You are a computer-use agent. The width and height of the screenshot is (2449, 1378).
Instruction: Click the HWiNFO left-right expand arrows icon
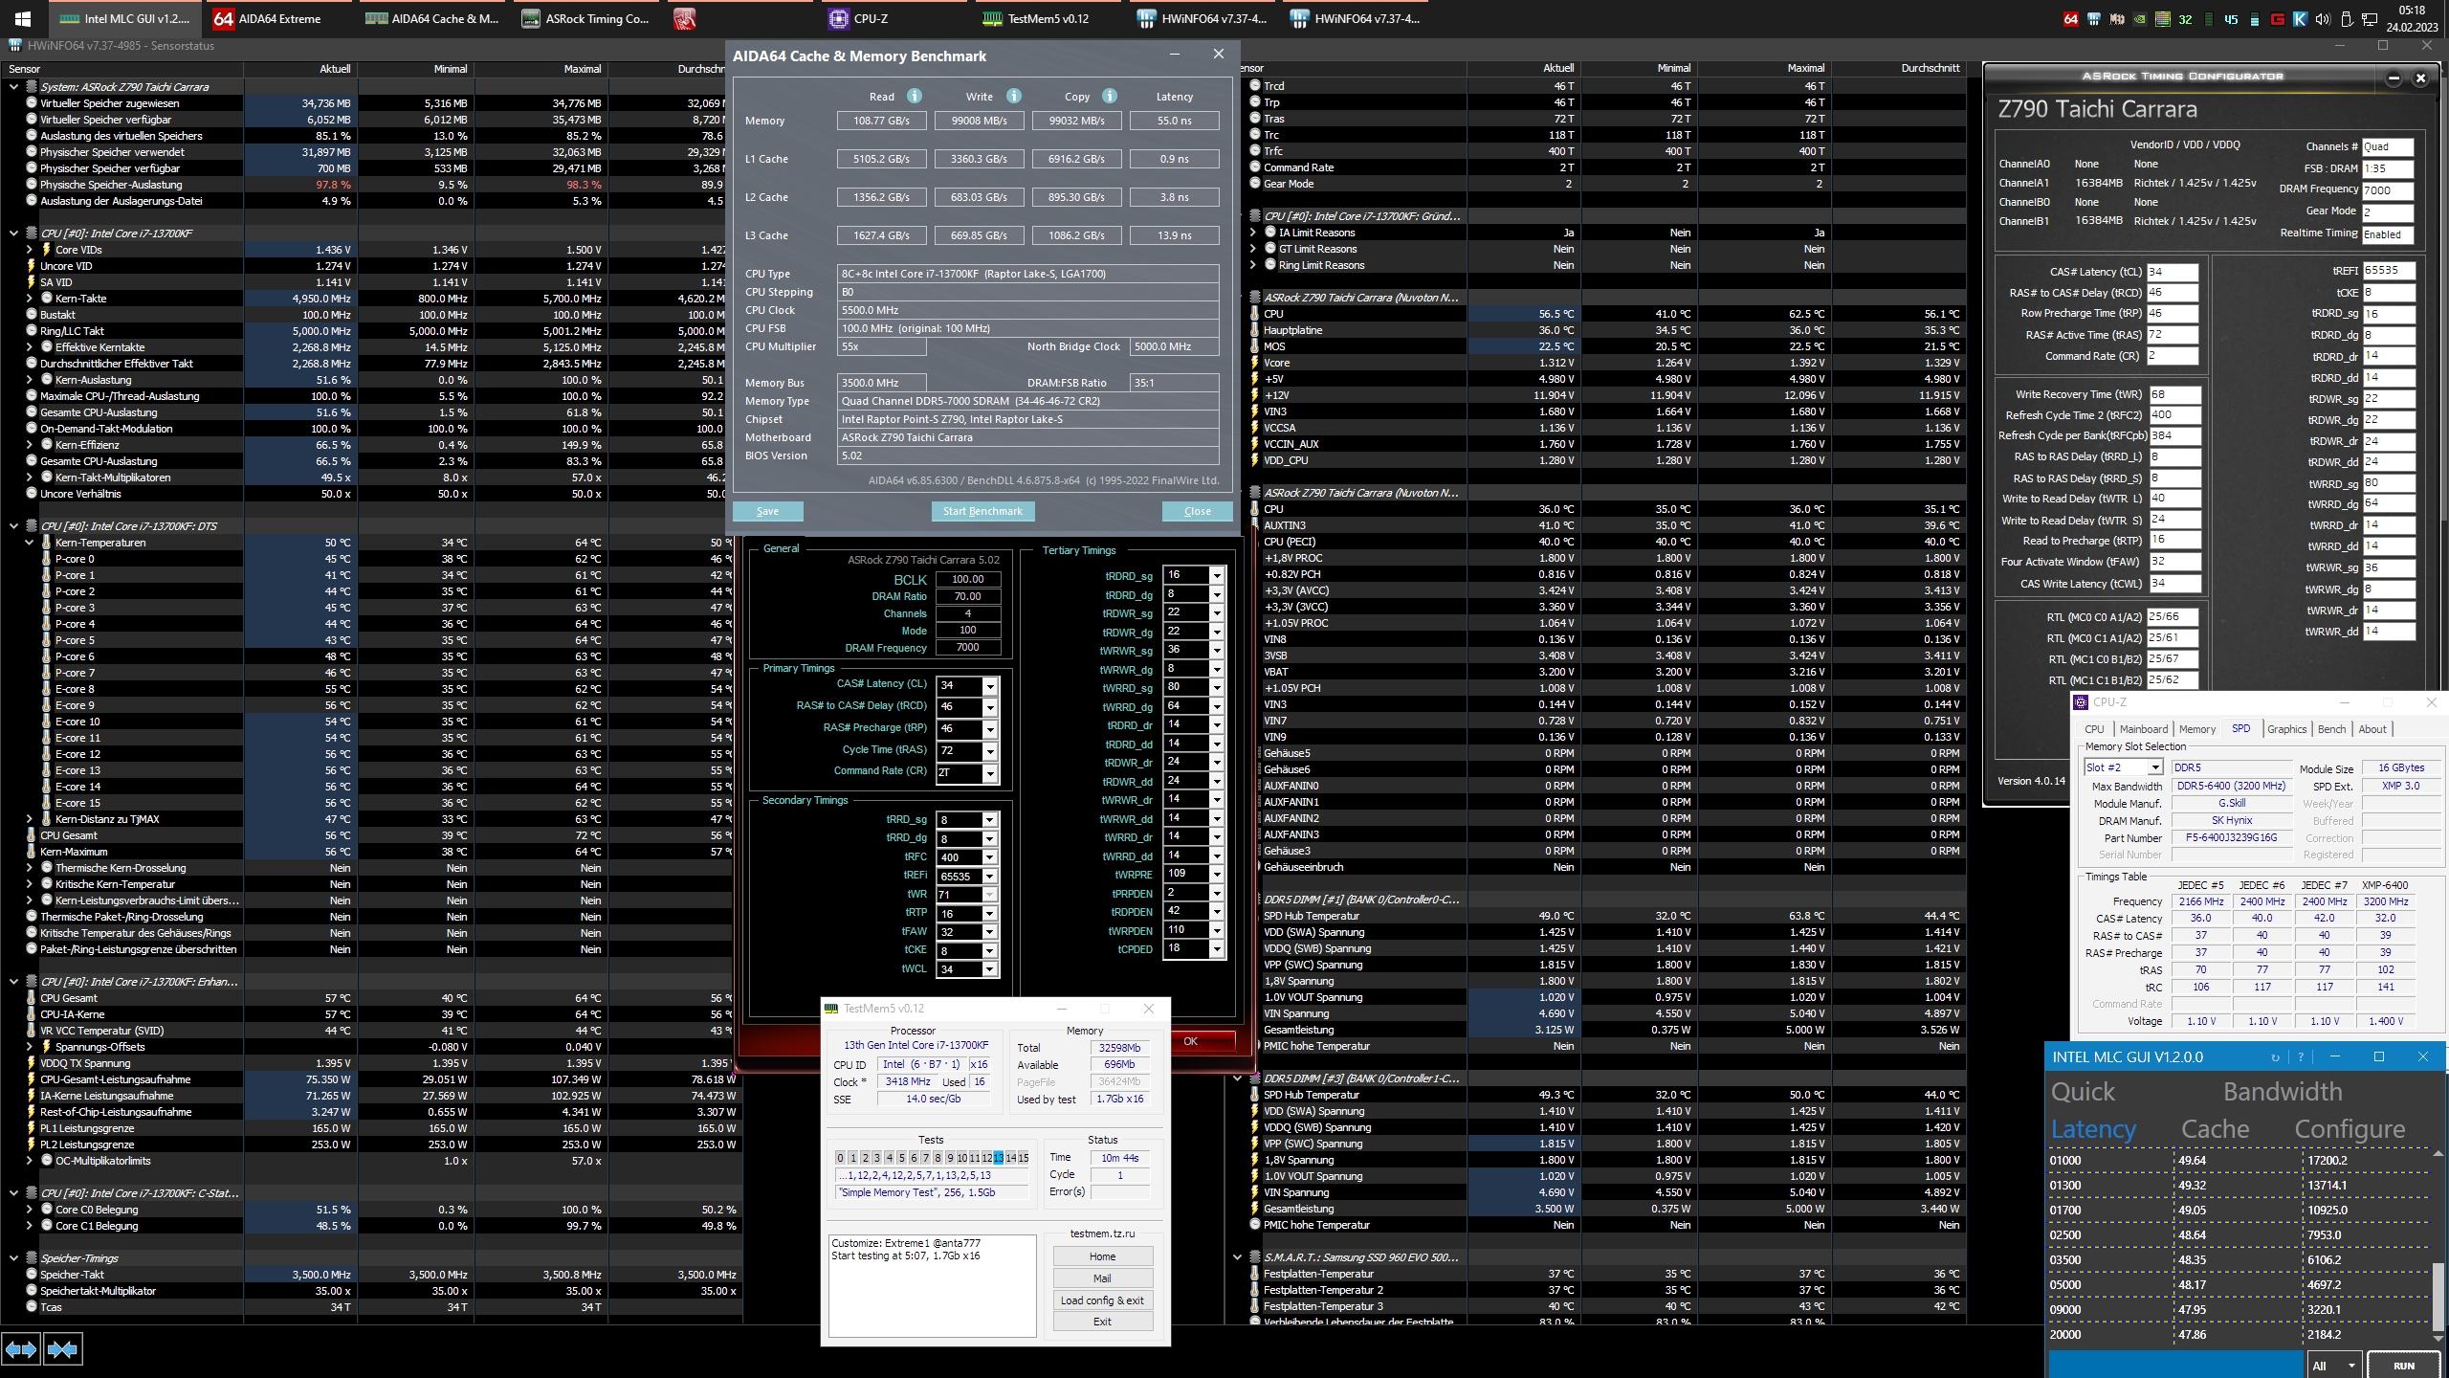coord(21,1349)
